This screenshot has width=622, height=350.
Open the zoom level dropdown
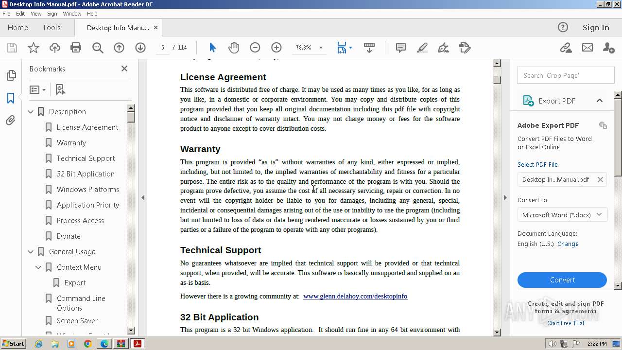(x=321, y=48)
